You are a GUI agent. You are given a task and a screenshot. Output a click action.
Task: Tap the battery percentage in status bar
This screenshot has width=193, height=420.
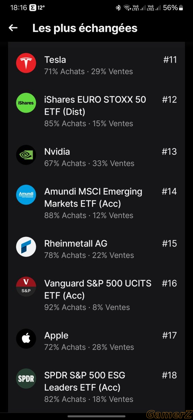click(170, 7)
